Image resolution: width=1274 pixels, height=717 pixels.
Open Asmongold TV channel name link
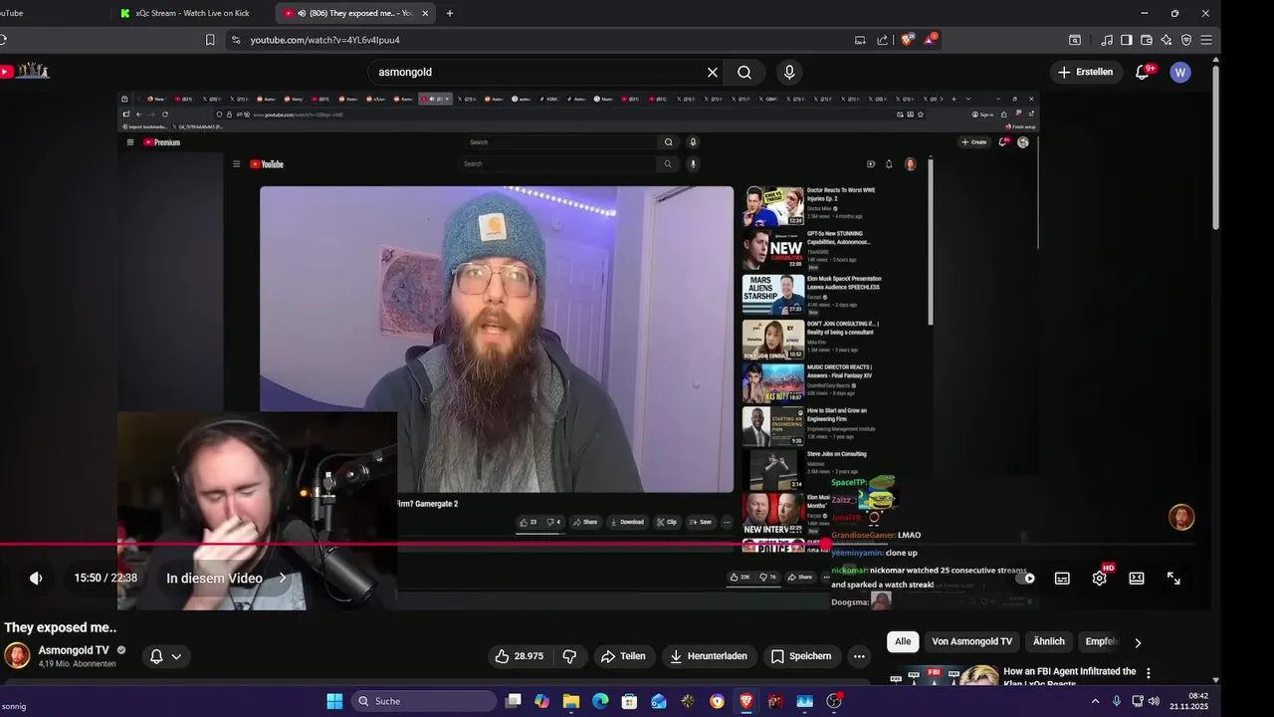74,650
